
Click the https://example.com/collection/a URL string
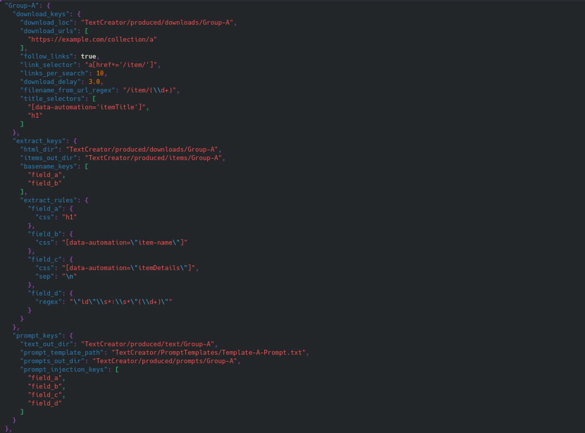pos(92,39)
